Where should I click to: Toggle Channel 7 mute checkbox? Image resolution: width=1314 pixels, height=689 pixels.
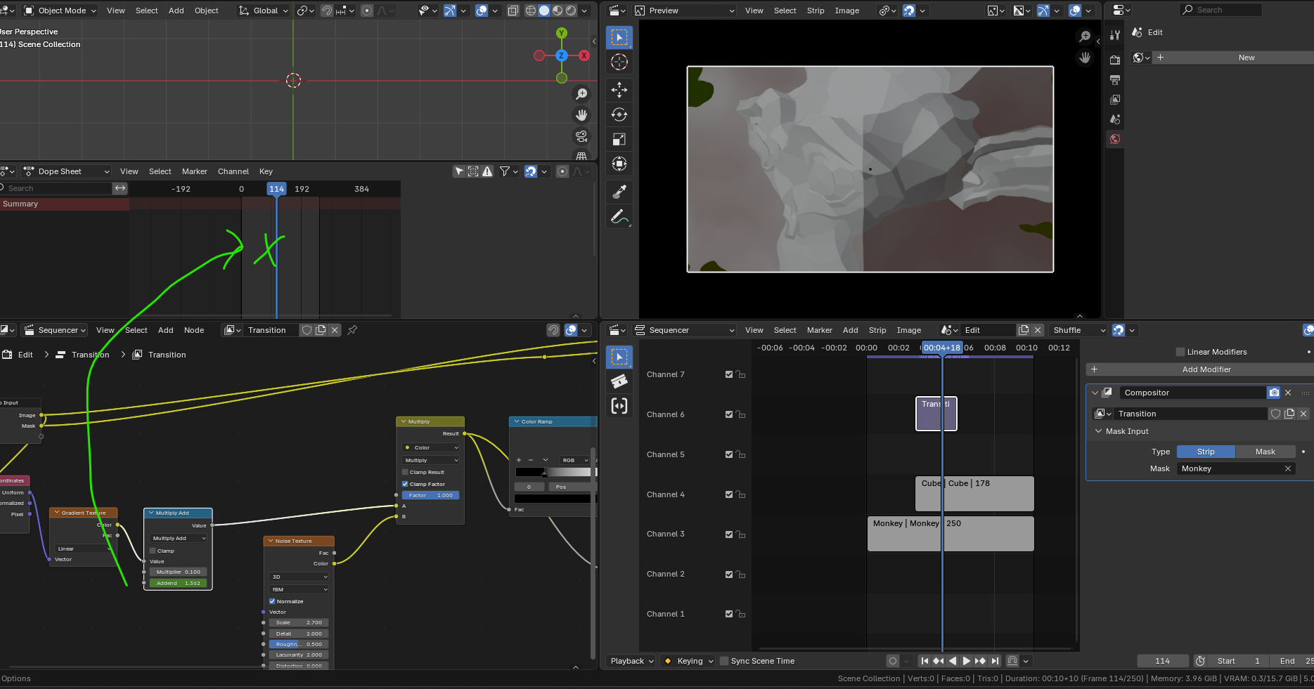(x=729, y=374)
